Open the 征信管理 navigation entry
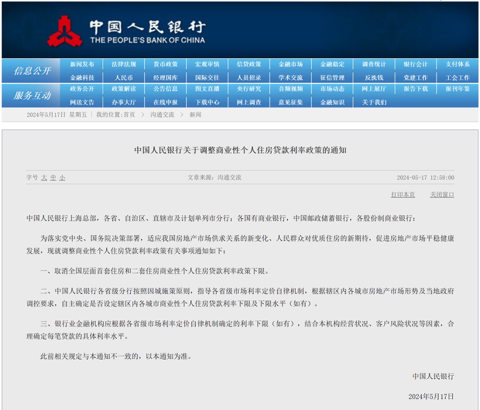Screen dimensions: 480x410 point(332,77)
